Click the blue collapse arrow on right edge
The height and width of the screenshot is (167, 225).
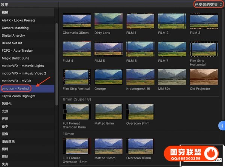(x=222, y=126)
